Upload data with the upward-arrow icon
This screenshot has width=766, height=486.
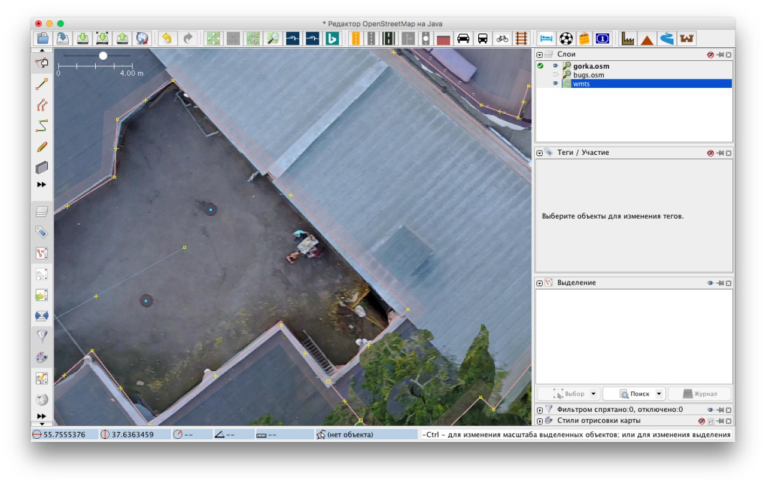click(122, 38)
